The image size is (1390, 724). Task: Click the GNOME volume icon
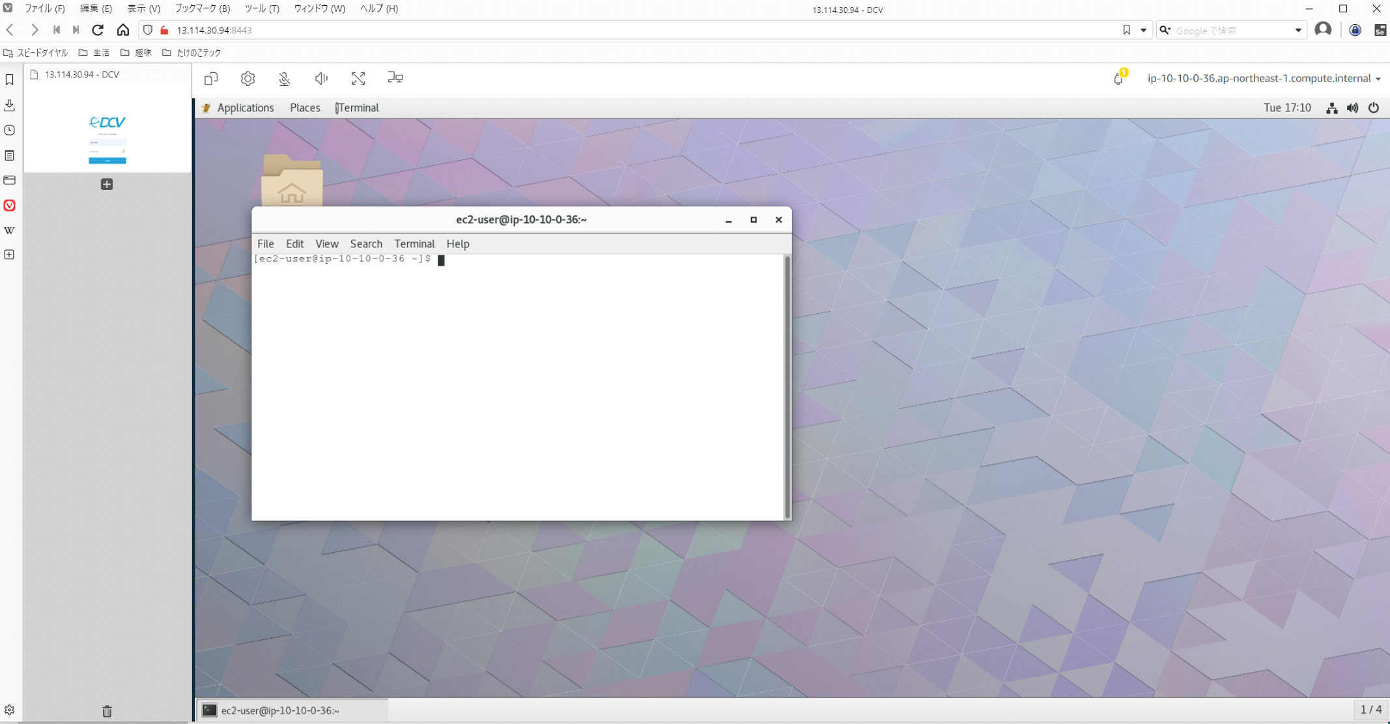pos(1353,108)
